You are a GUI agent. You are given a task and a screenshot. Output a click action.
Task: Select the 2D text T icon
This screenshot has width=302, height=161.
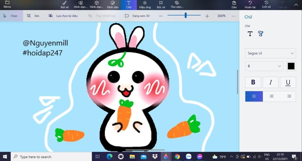pyautogui.click(x=250, y=34)
